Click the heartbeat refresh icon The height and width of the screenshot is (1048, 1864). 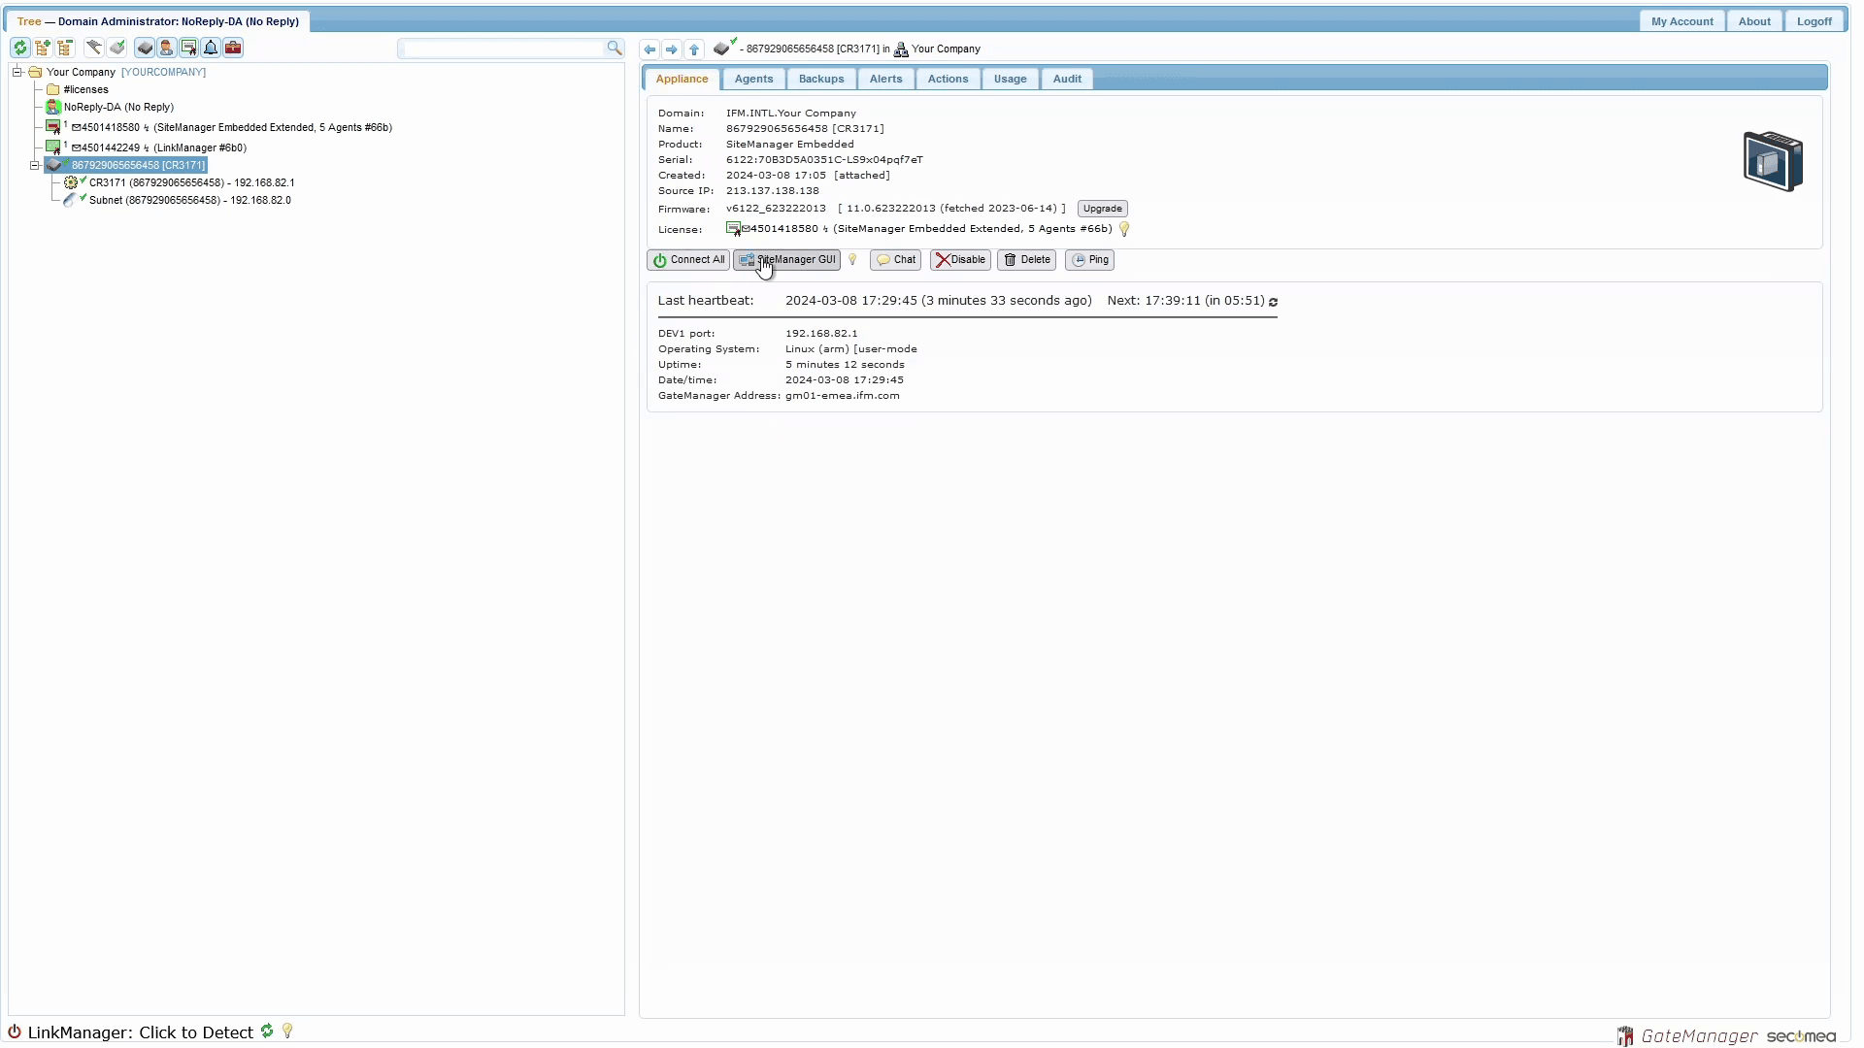pyautogui.click(x=1273, y=302)
